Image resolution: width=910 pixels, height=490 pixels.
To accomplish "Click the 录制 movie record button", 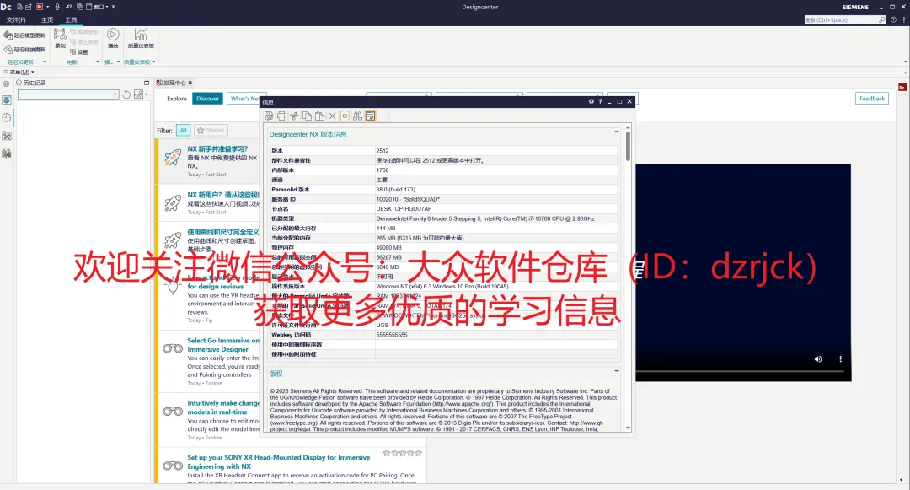I will click(x=60, y=38).
